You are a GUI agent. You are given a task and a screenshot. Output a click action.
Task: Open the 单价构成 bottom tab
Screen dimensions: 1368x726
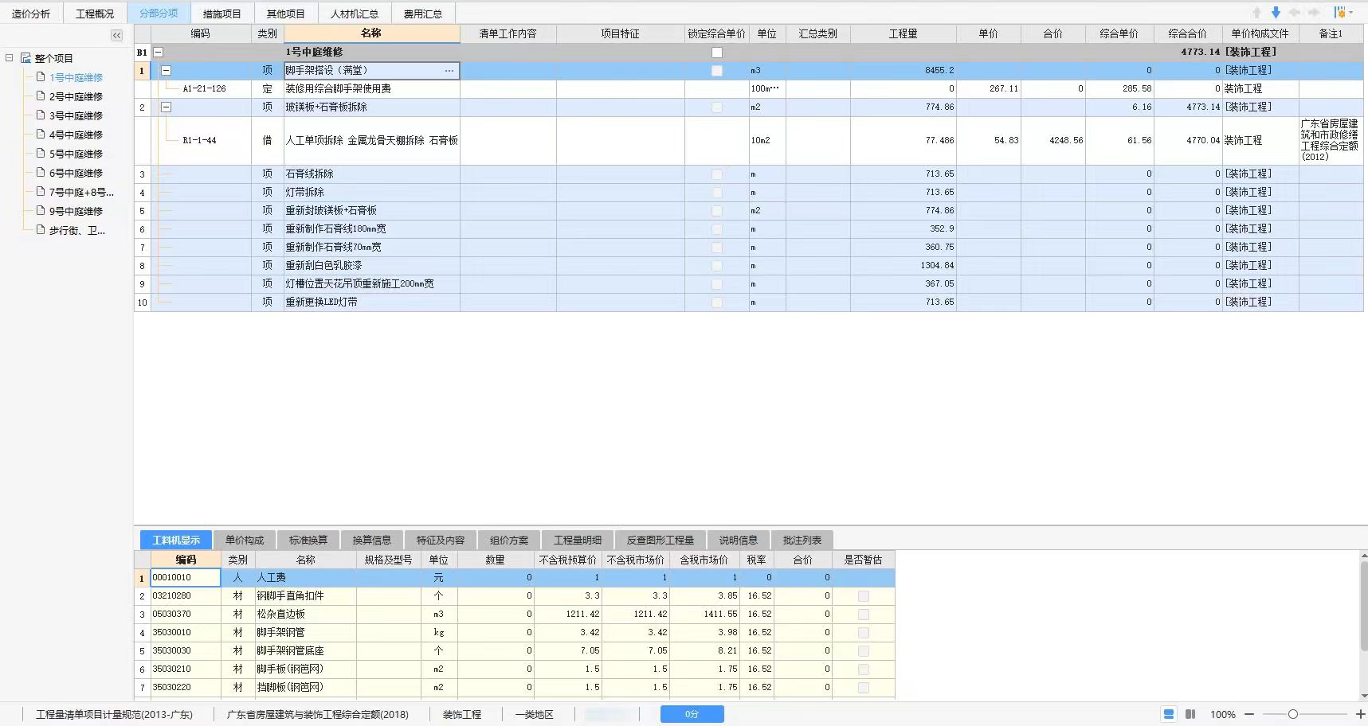coord(245,540)
